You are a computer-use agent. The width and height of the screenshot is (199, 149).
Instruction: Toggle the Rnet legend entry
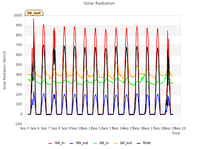(x=144, y=143)
